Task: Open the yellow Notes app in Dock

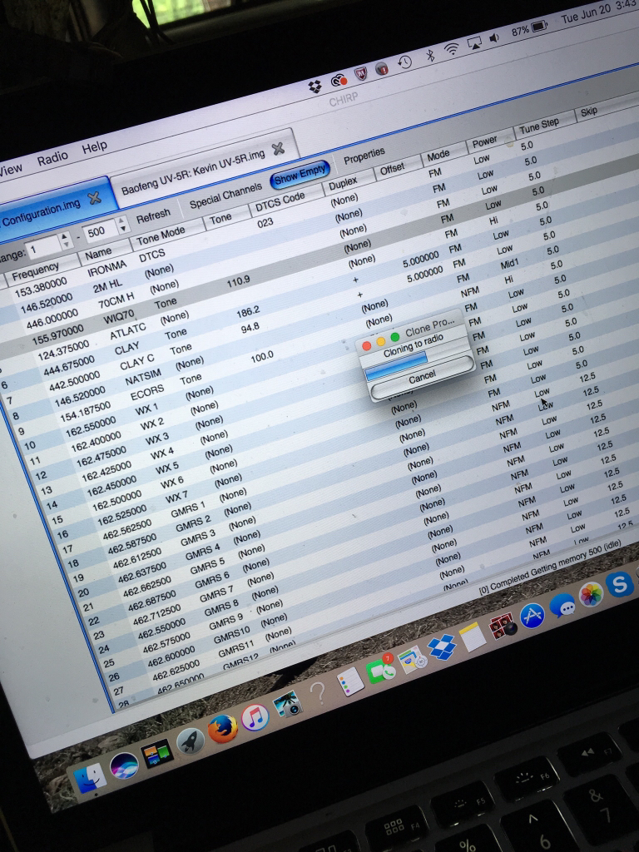Action: 473,637
